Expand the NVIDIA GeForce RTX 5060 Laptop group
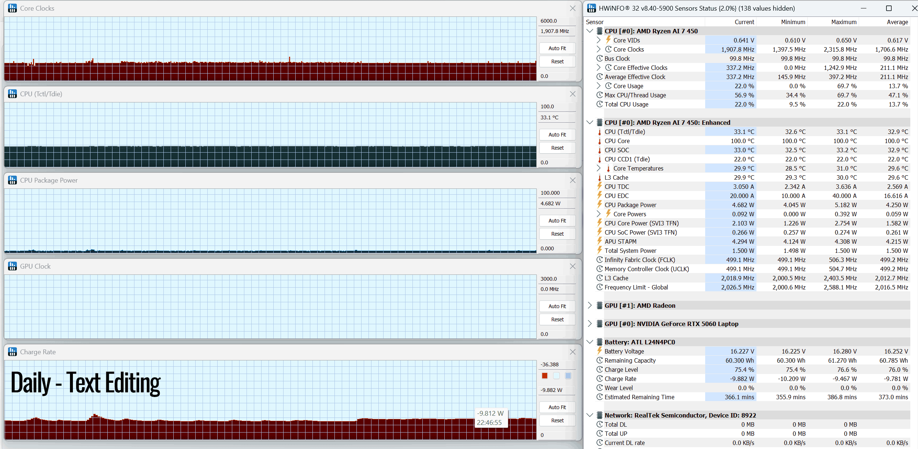The height and width of the screenshot is (449, 918). click(x=590, y=323)
